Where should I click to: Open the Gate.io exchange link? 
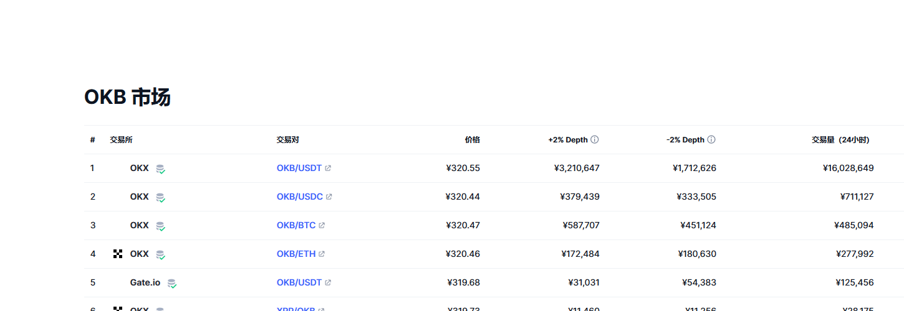click(145, 282)
